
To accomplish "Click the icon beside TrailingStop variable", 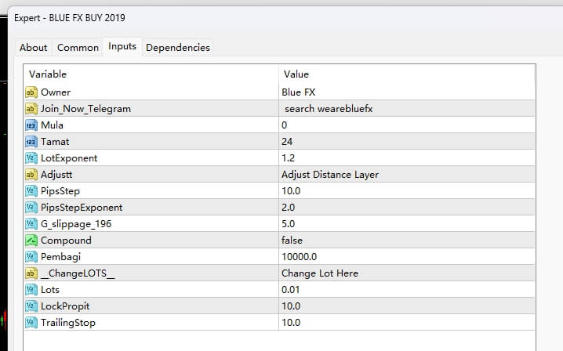I will [31, 322].
